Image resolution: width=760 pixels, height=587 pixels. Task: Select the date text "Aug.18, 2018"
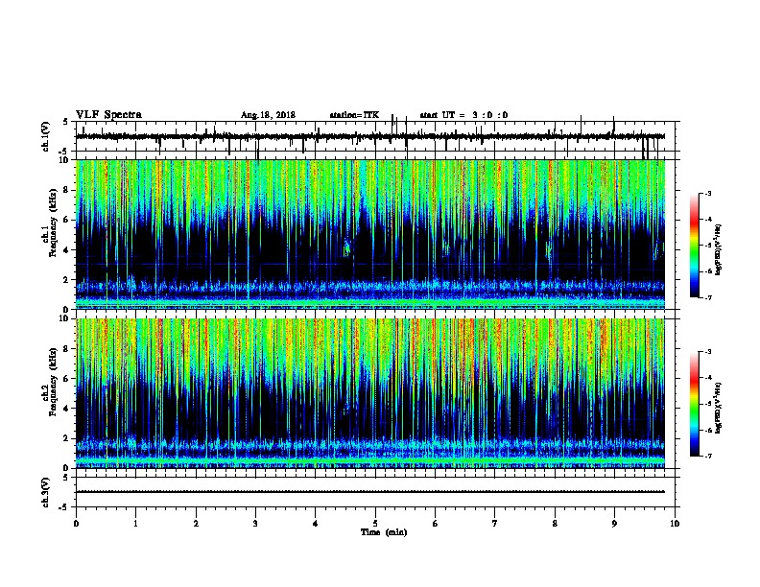(268, 115)
